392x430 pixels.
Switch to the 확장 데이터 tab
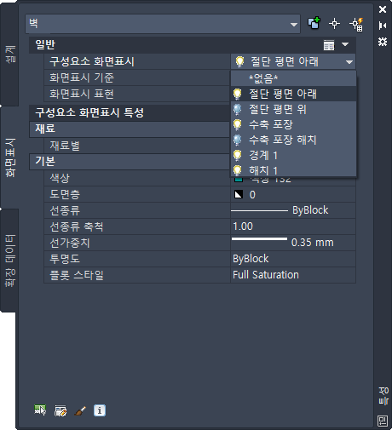point(9,261)
